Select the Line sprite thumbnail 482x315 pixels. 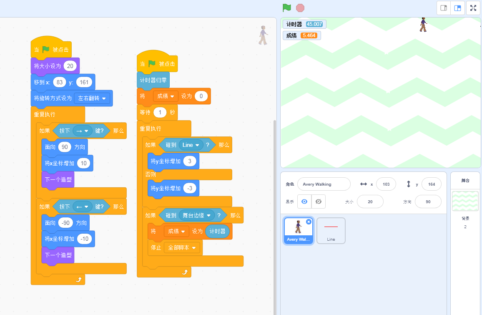(x=331, y=231)
